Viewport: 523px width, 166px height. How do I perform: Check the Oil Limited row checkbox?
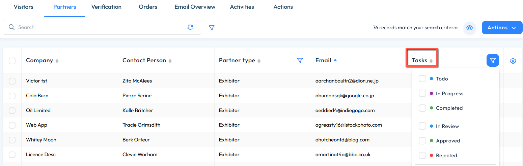[12, 110]
